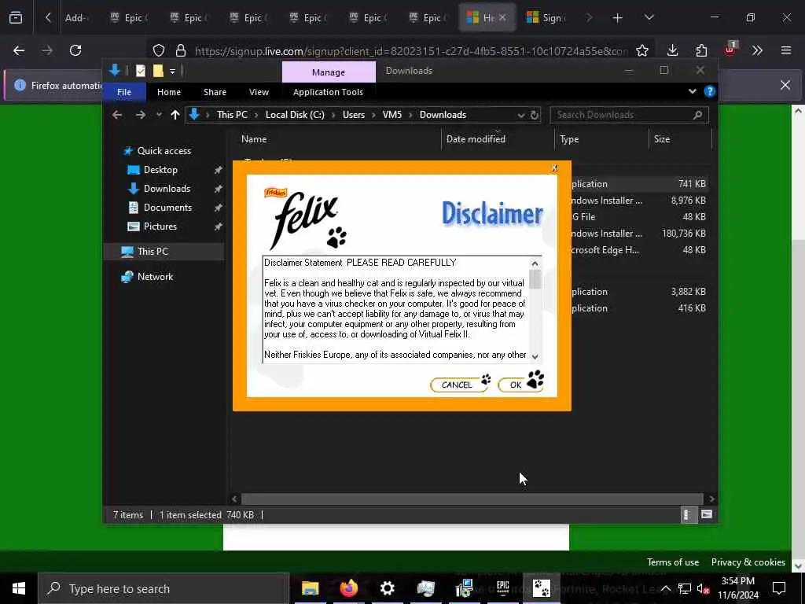
Task: Go forward in File Explorer
Action: [140, 115]
